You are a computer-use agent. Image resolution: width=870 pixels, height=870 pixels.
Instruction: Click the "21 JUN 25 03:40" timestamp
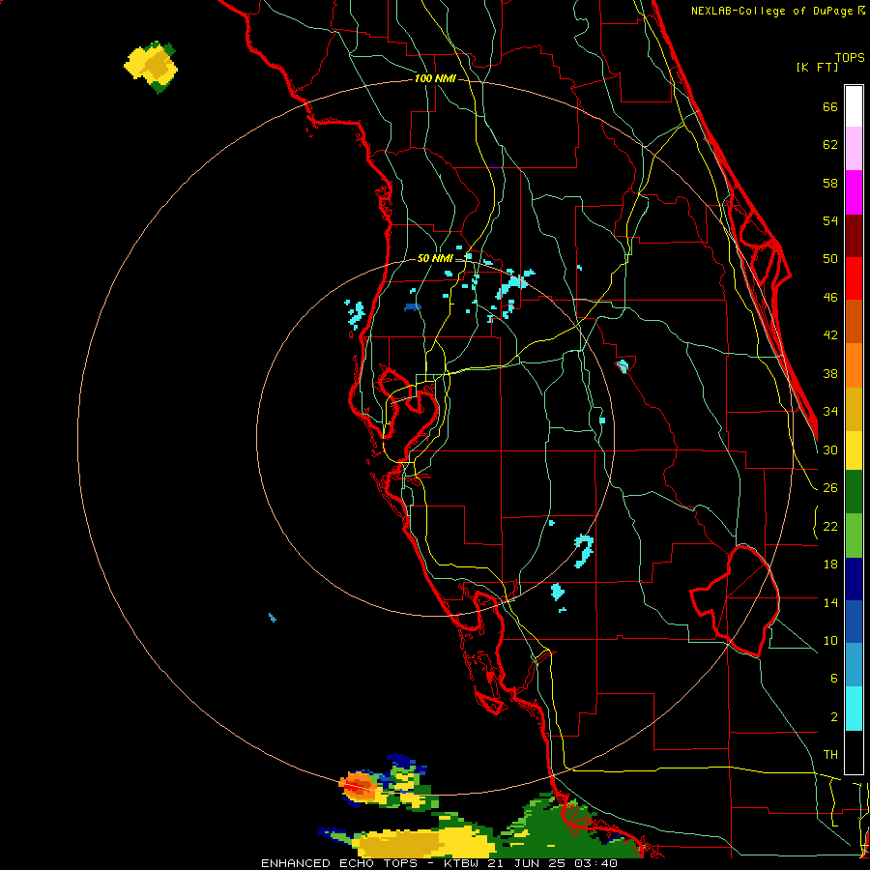[553, 863]
